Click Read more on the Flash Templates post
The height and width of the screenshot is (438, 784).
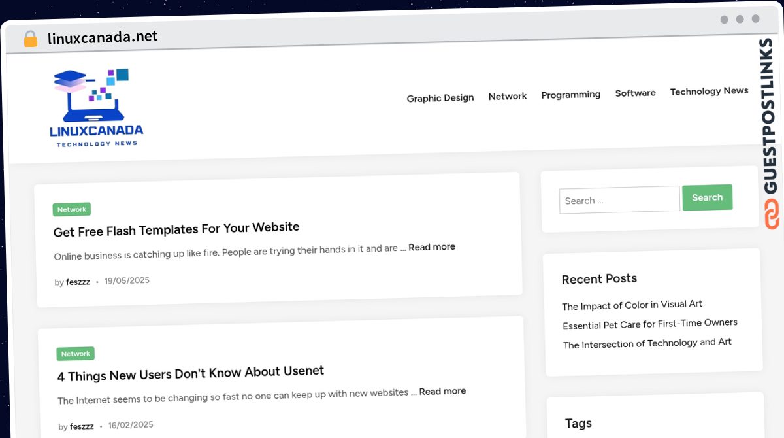click(432, 247)
